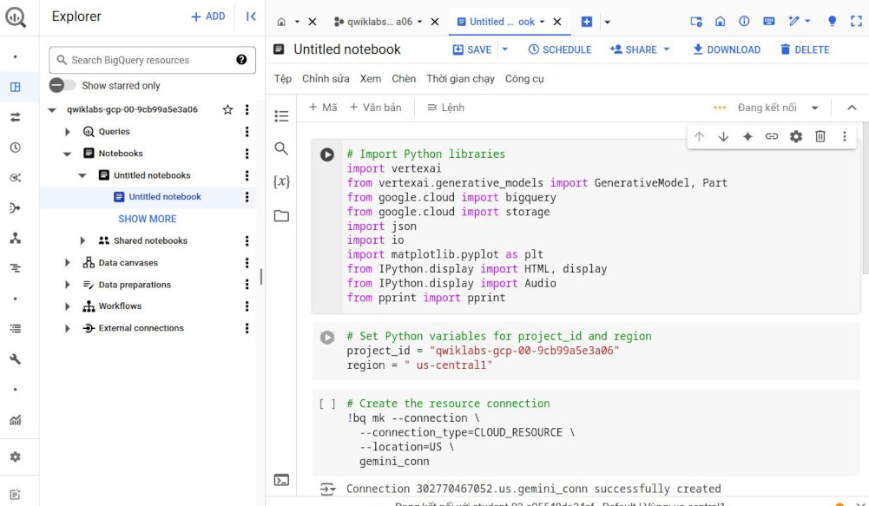Click the BigQuery logo icon
Viewport: 869px width, 506px height.
pos(16,17)
